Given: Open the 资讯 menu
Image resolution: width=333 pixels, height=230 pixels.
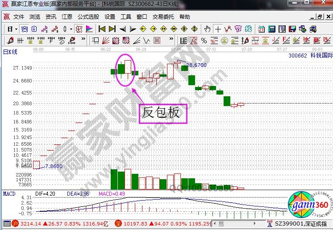Looking at the screenshot, I should [51, 17].
